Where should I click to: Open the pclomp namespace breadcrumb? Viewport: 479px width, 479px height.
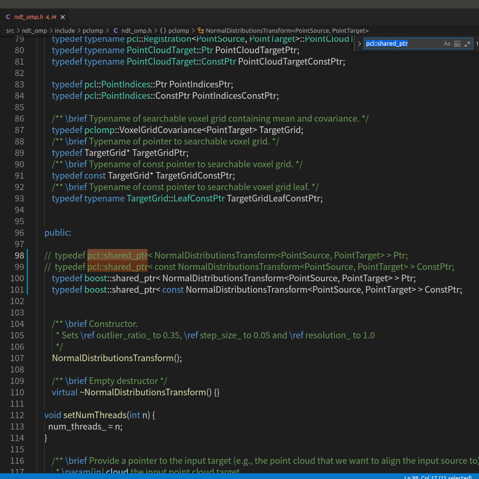coord(178,30)
